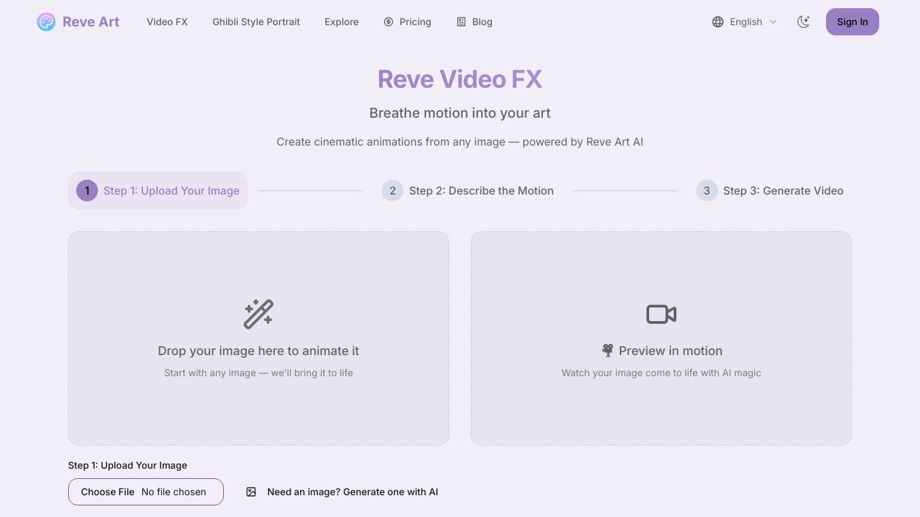The width and height of the screenshot is (920, 517).
Task: Click the 'No file chosen' label
Action: 174,492
